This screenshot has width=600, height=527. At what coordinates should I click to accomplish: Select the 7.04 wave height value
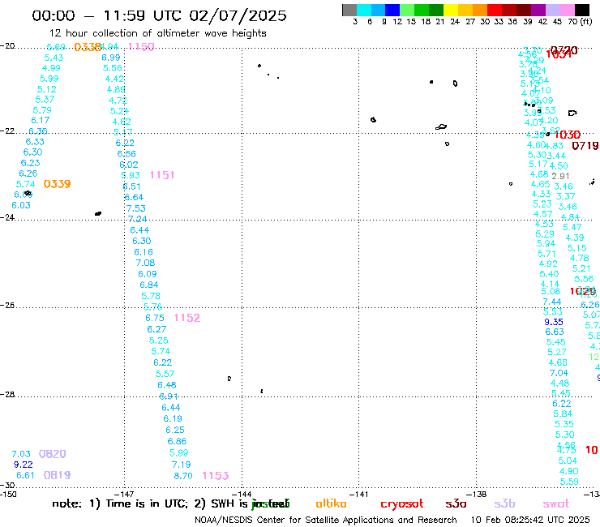click(x=559, y=373)
